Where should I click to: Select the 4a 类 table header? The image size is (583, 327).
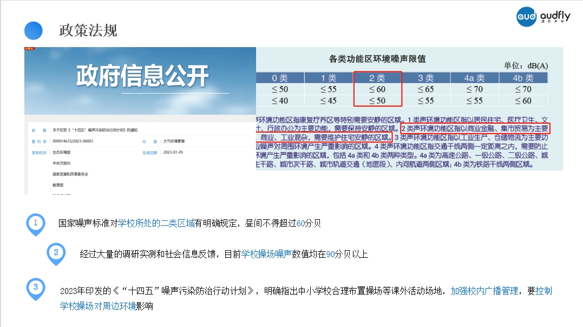[x=474, y=78]
